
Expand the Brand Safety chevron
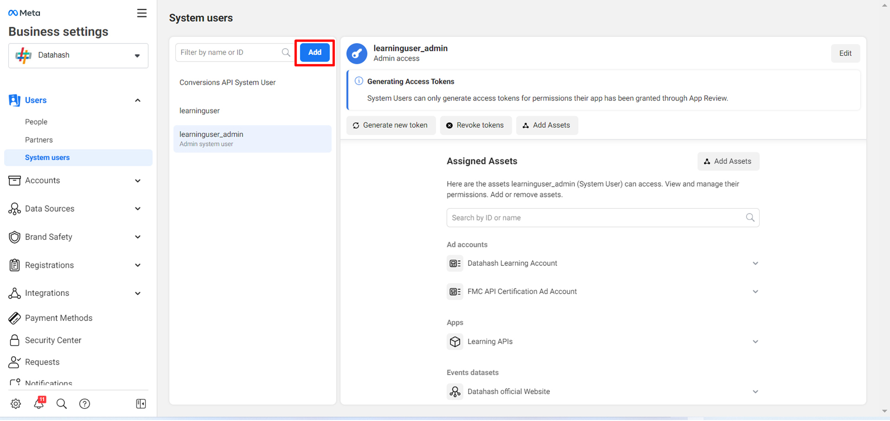click(138, 237)
